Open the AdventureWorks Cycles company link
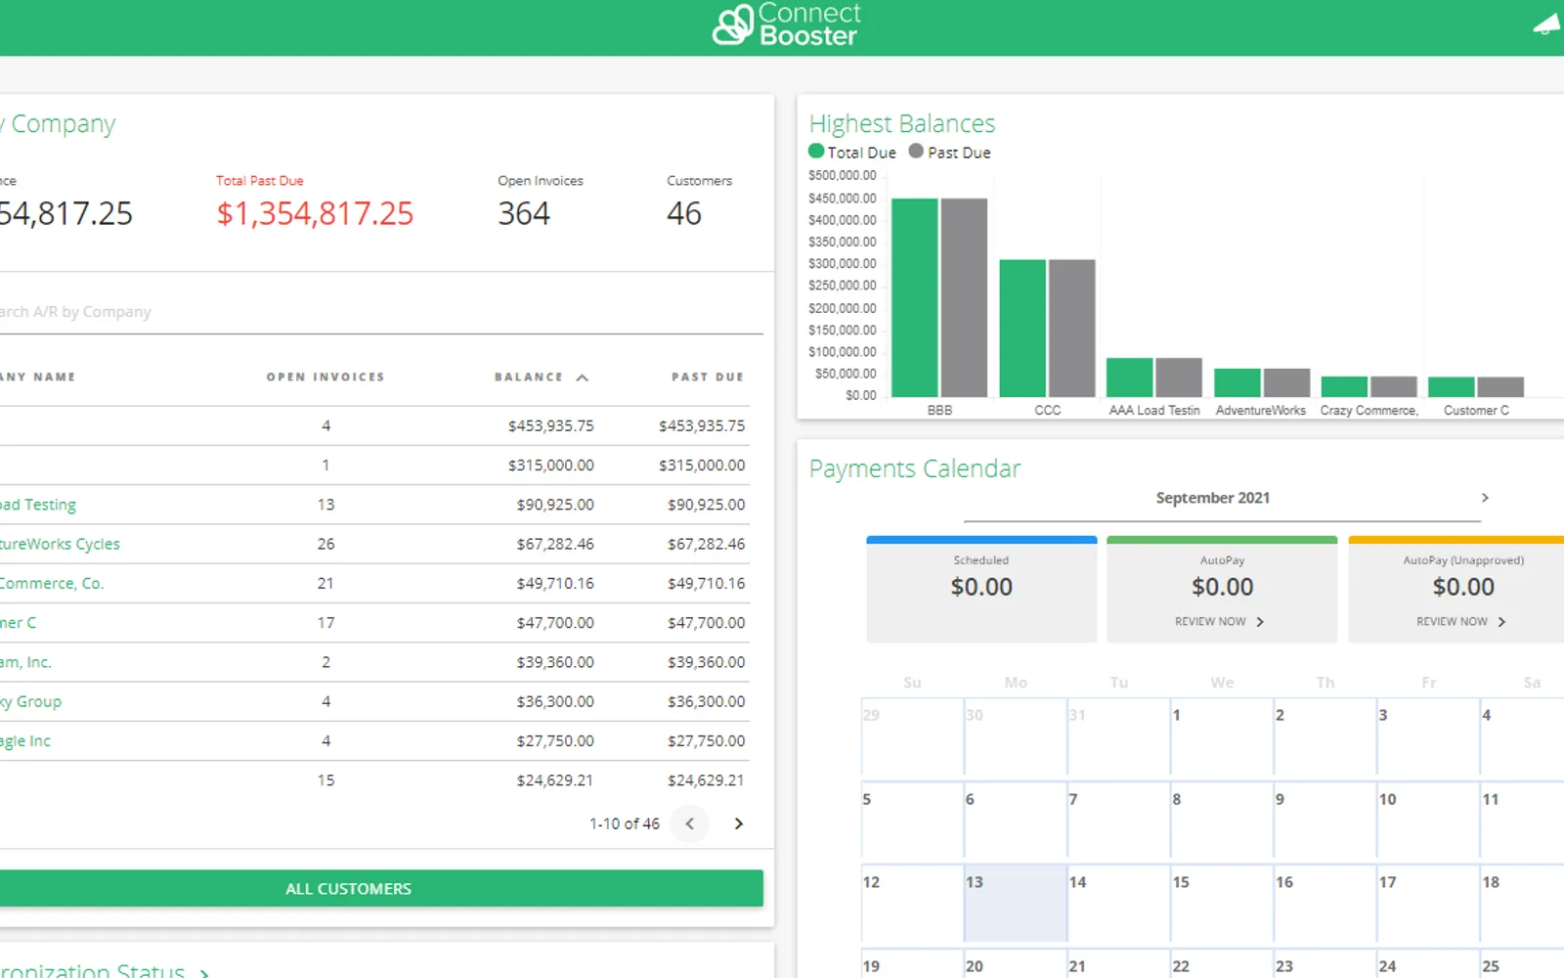 coord(60,544)
